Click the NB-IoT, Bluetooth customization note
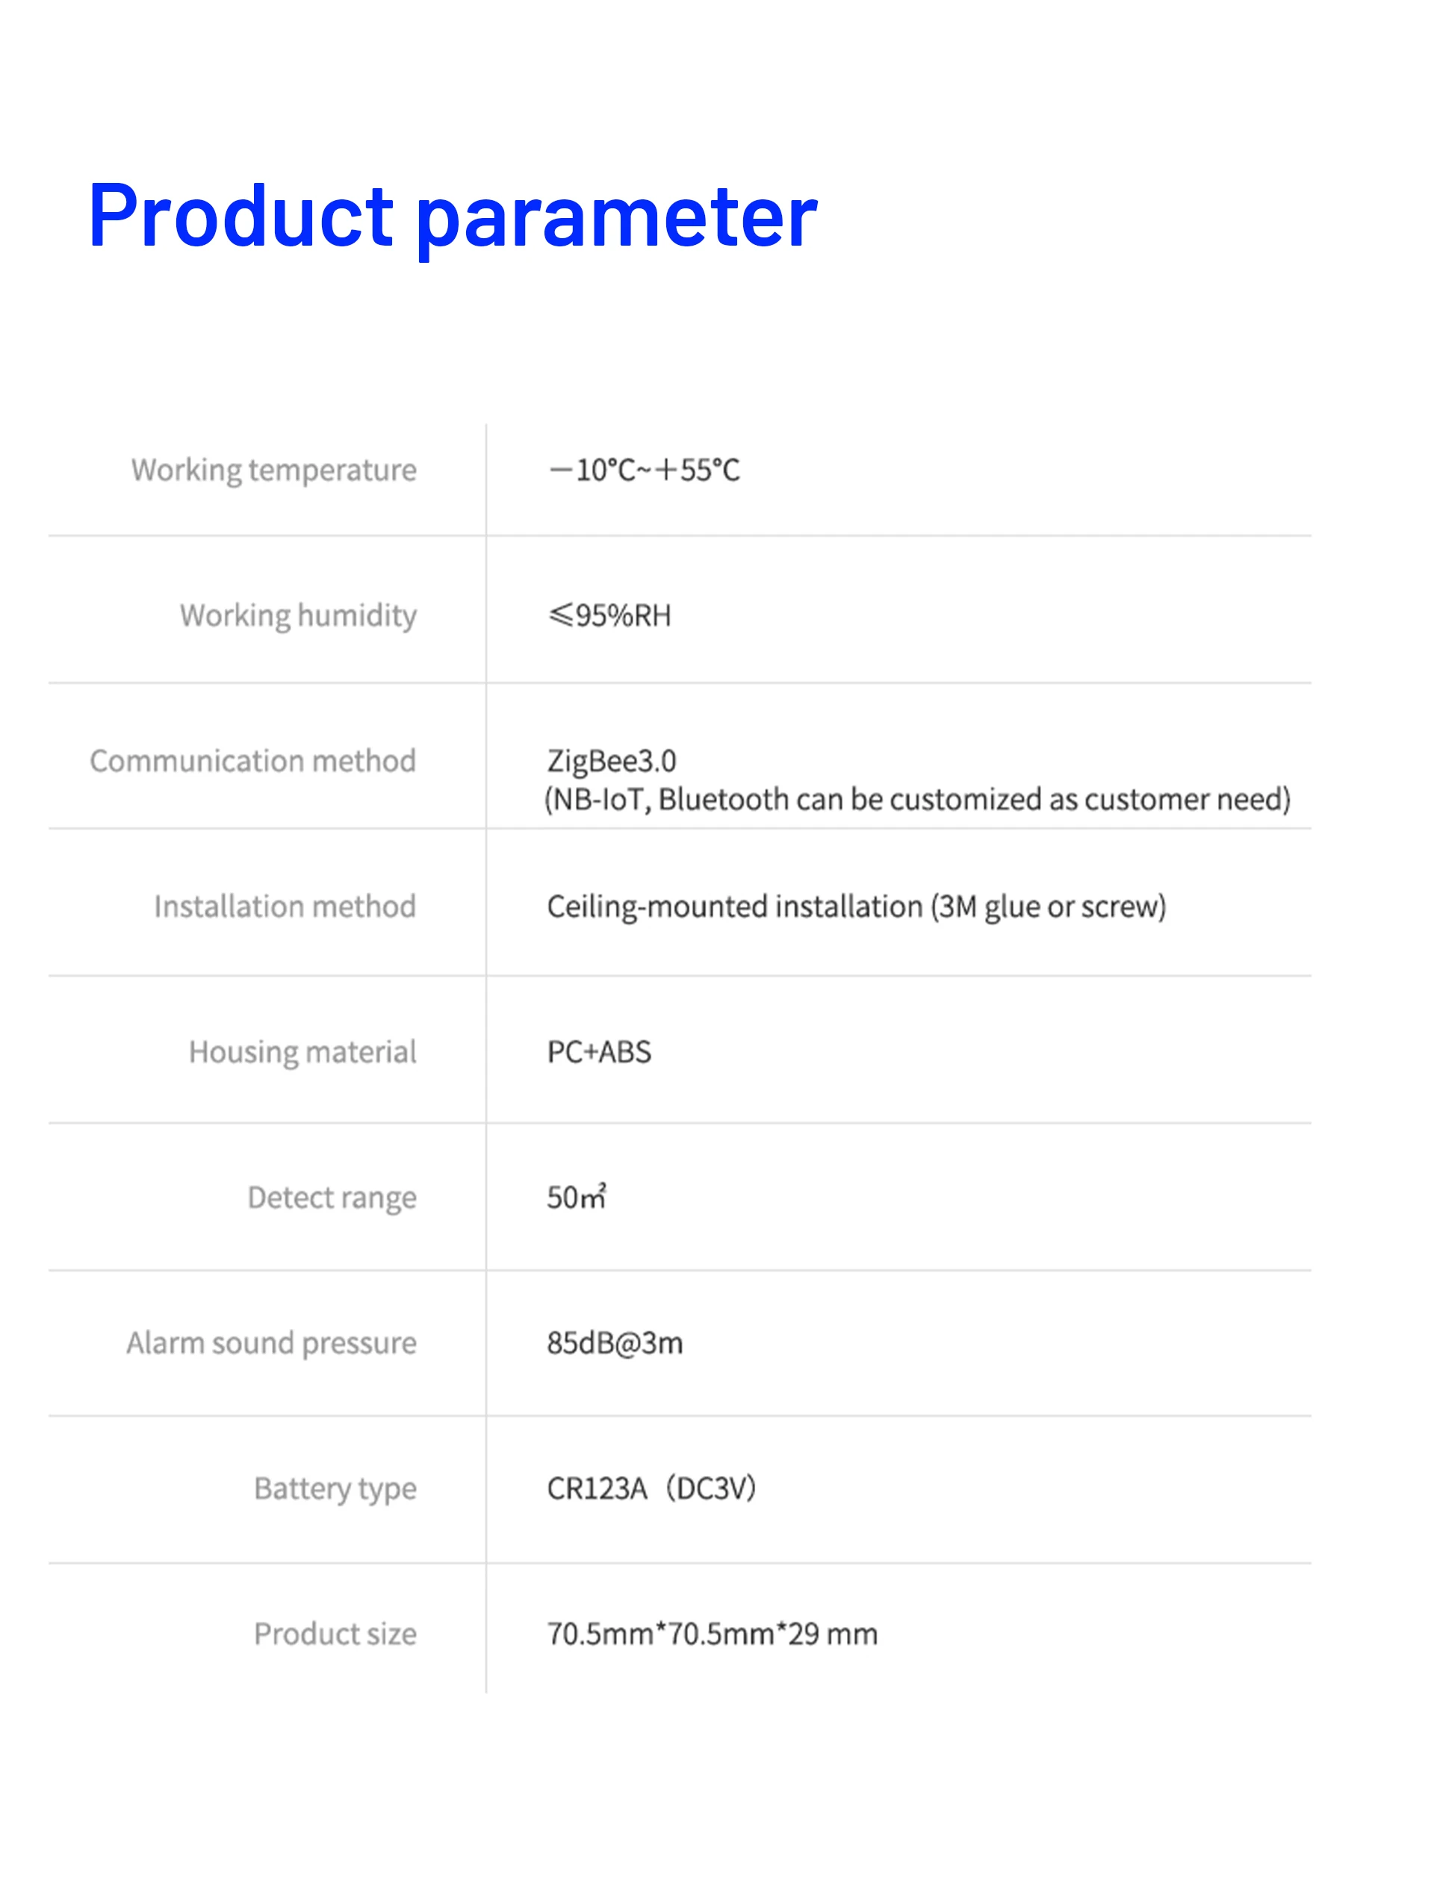1434x1886 pixels. tap(918, 800)
